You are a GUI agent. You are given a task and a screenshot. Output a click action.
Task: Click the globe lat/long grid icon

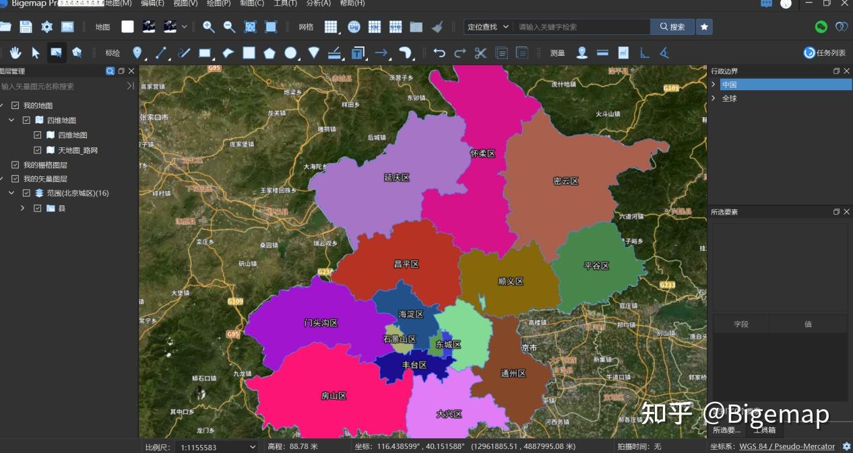click(354, 27)
